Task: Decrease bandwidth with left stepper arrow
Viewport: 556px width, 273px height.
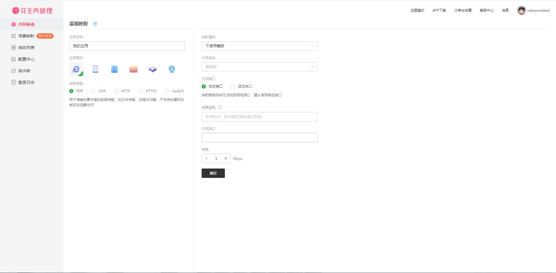Action: pos(207,158)
